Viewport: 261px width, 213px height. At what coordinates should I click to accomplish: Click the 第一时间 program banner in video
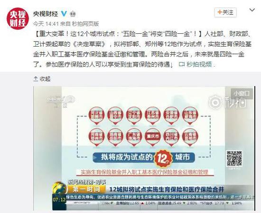86,189
